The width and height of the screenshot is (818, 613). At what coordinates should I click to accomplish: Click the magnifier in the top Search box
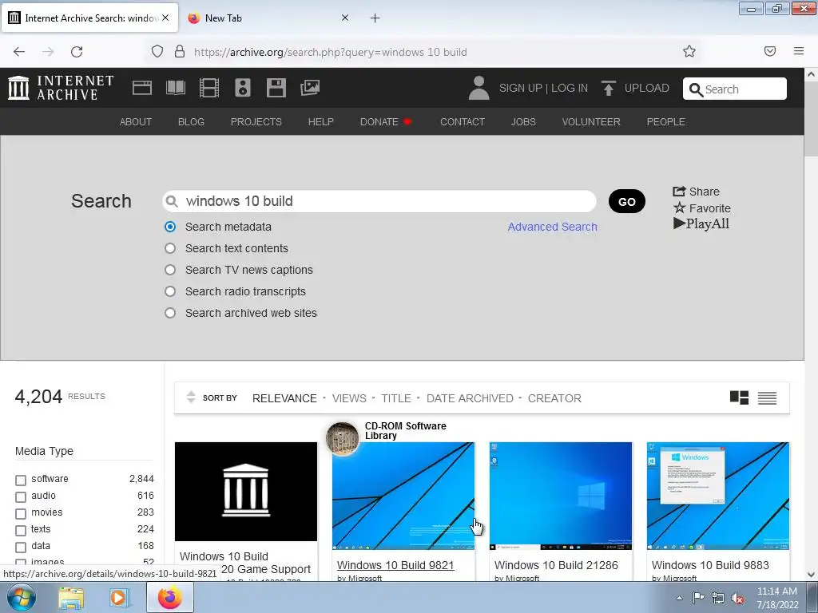point(696,89)
